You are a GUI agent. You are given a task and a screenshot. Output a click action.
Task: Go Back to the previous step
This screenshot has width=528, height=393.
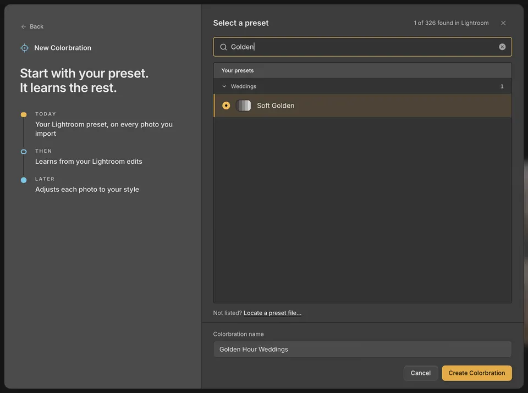tap(32, 26)
